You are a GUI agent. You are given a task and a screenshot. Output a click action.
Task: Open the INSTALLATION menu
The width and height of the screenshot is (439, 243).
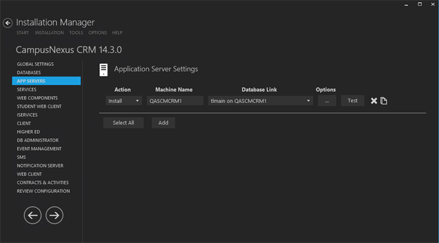point(49,33)
